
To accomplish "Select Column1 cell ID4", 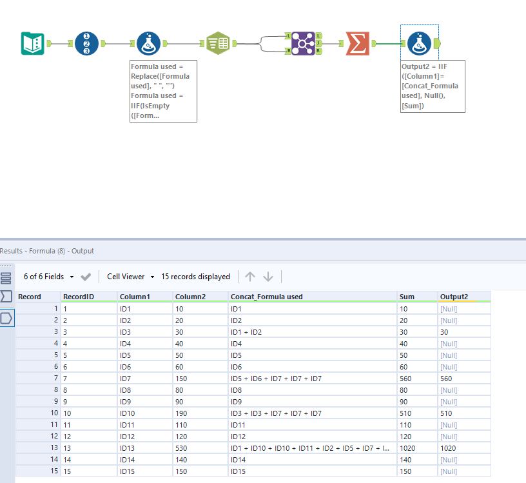I will pyautogui.click(x=145, y=344).
